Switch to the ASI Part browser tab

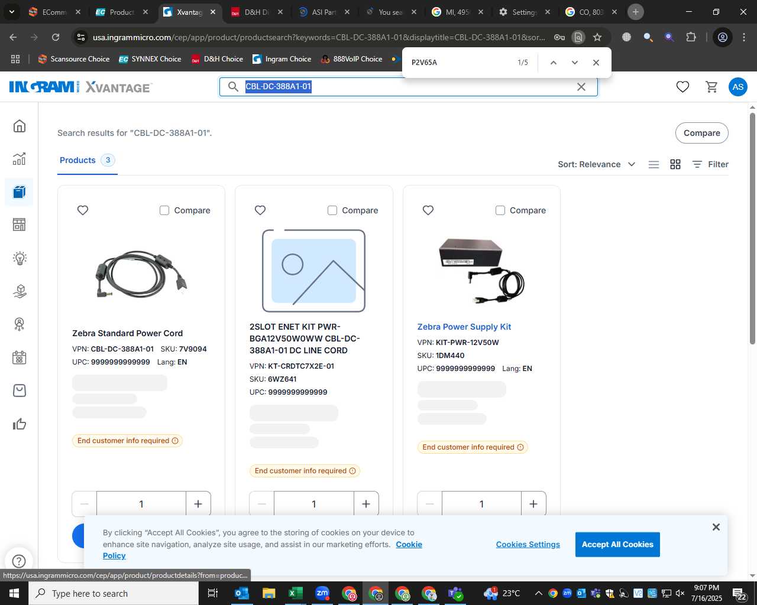click(324, 12)
